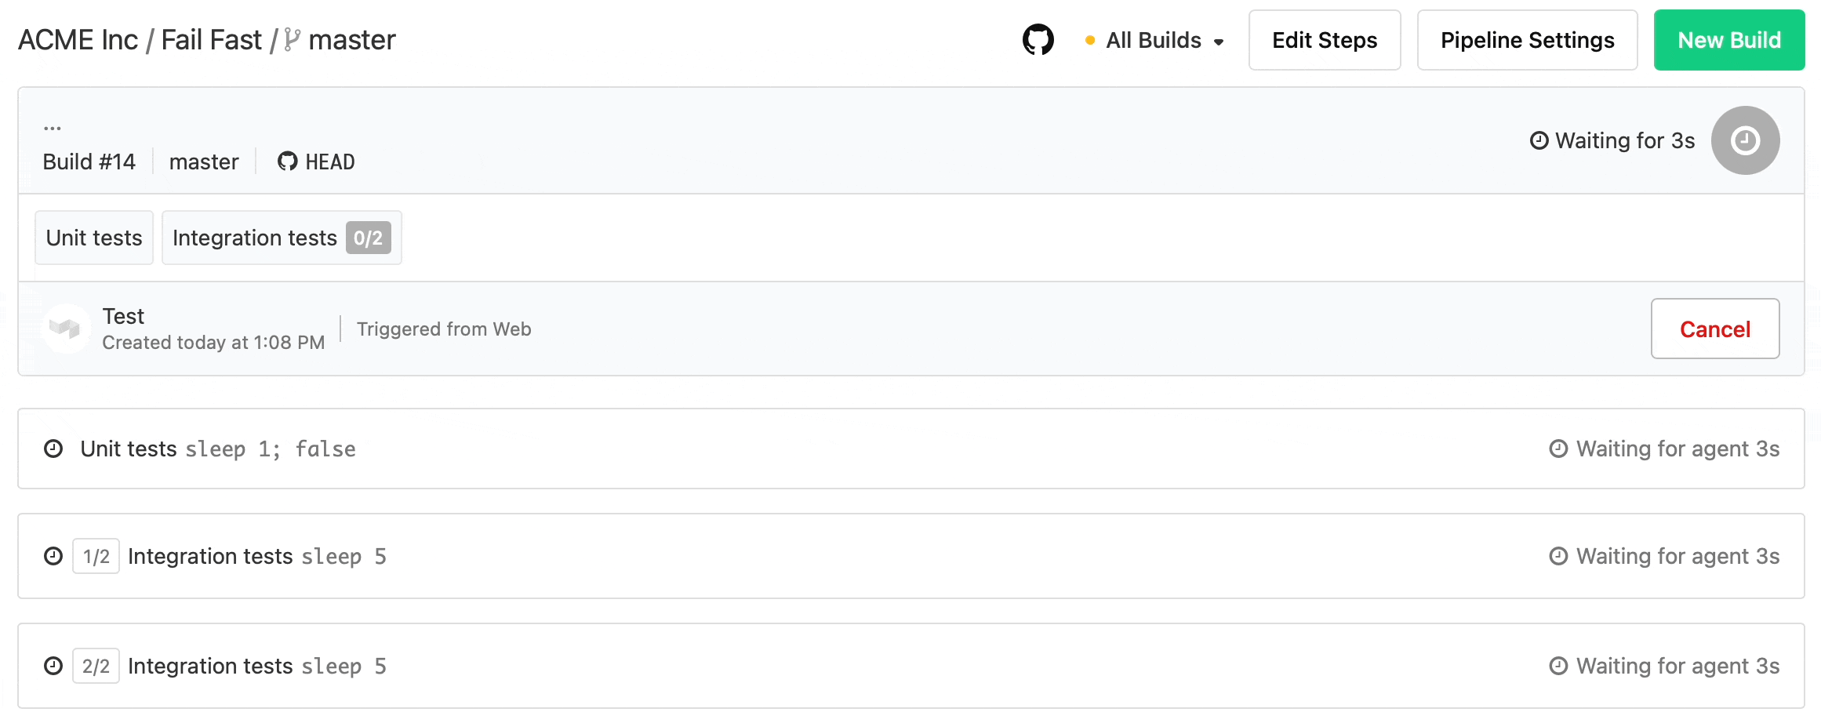Open the GitHub repository icon in header
Screen dimensions: 1821x723
point(1038,39)
